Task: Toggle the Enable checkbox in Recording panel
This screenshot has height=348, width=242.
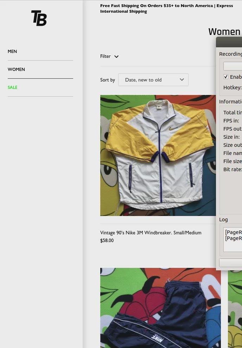Action: [x=226, y=77]
